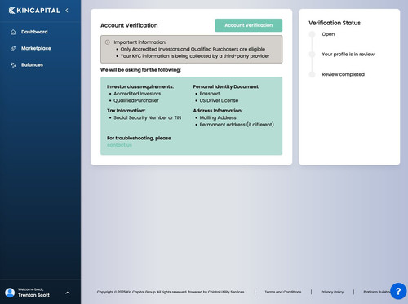Click the 'Important information:' label
The height and width of the screenshot is (304, 408).
(x=140, y=42)
